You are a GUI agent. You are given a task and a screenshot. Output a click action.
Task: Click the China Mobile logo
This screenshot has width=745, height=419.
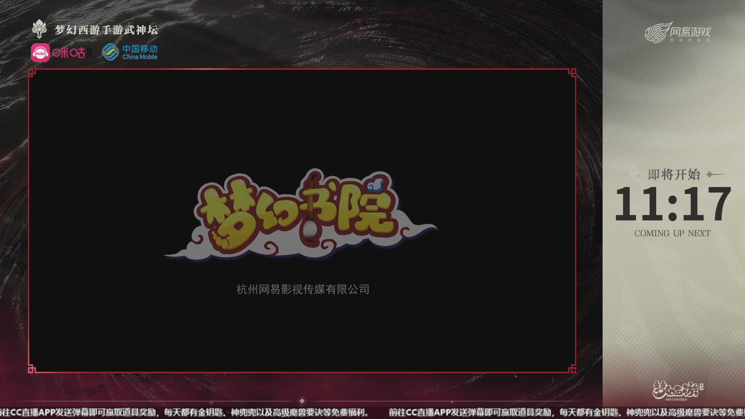coord(130,52)
